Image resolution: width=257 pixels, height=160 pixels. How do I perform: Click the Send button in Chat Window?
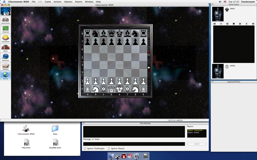click(197, 144)
